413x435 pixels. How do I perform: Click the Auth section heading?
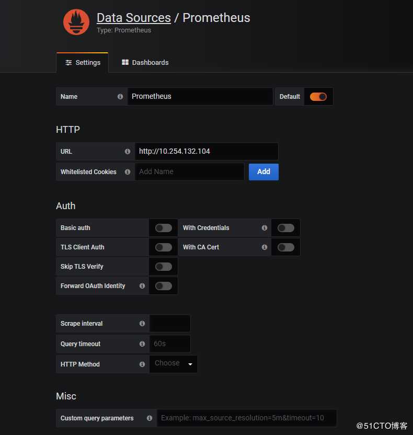click(66, 206)
